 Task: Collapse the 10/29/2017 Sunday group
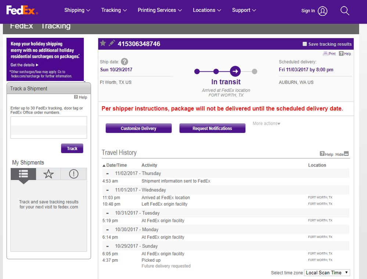(x=107, y=246)
